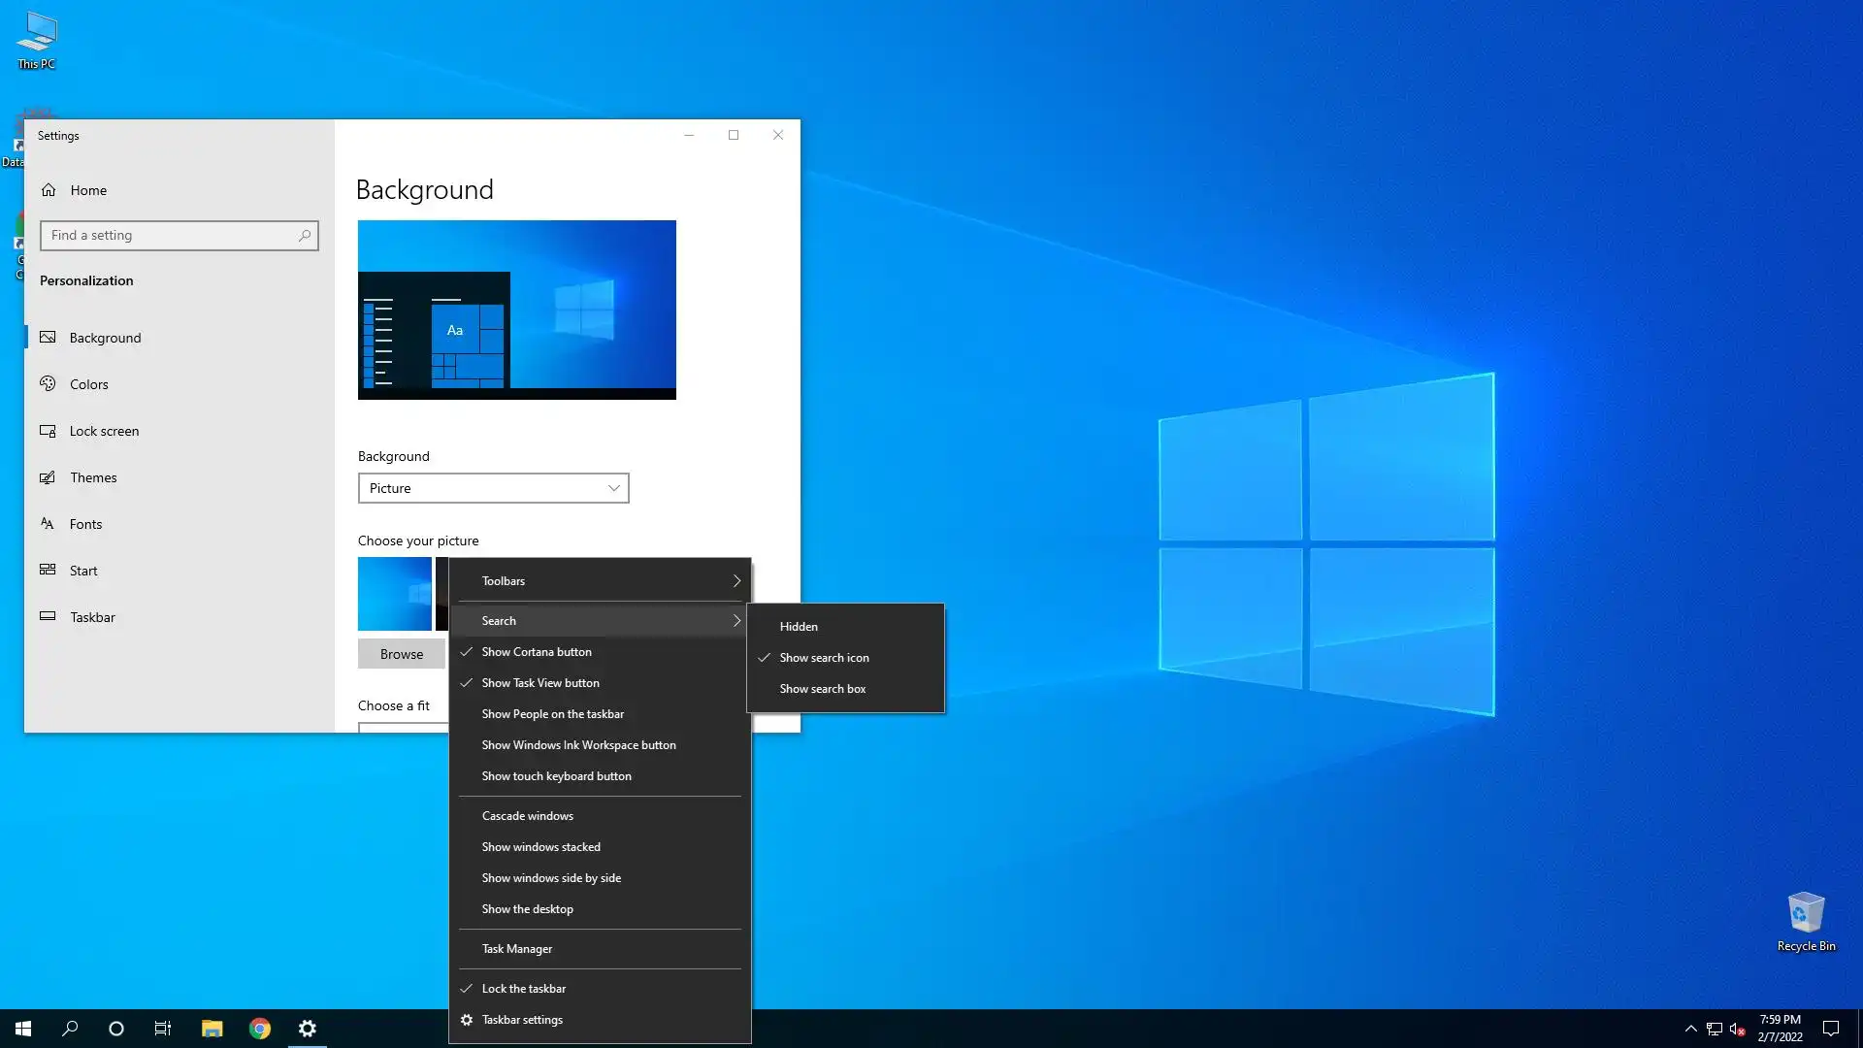Go to Lock screen settings
This screenshot has height=1048, width=1863.
[x=104, y=431]
